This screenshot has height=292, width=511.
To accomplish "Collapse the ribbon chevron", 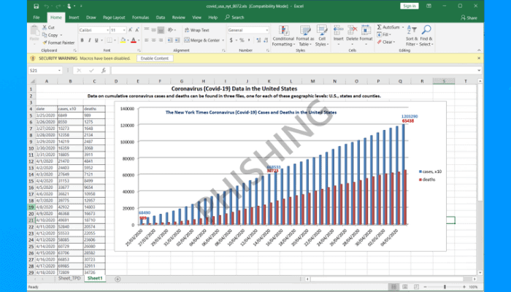I will (479, 50).
